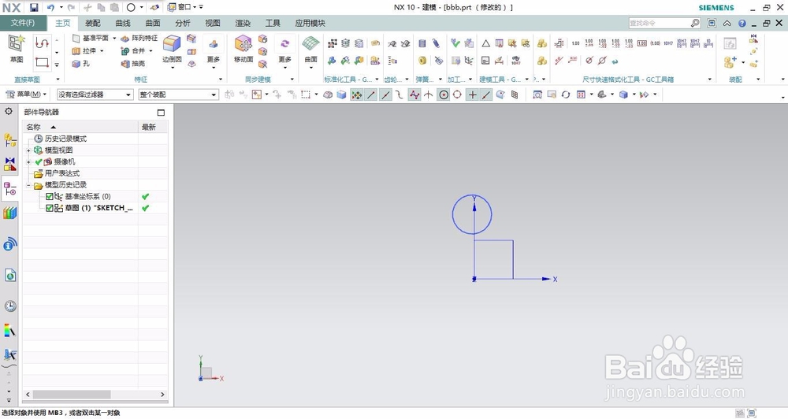This screenshot has height=419, width=788.
Task: Open the Constraint Navigator sidebar icon
Action: coord(9,164)
